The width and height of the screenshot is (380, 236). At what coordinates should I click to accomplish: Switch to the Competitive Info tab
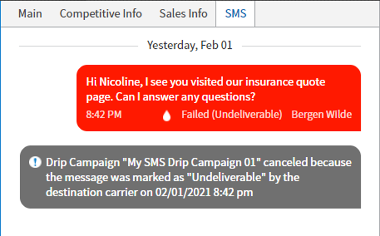(101, 14)
